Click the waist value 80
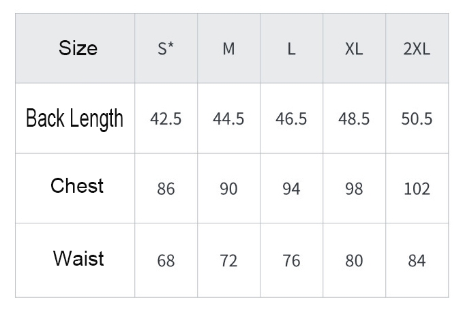Image resolution: width=463 pixels, height=312 pixels. click(355, 260)
